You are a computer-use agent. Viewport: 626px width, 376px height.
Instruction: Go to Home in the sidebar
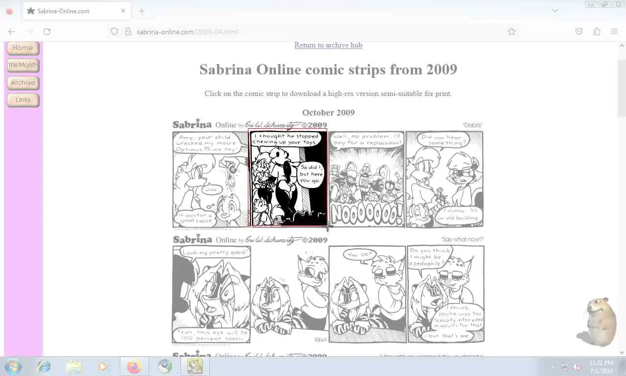tap(23, 48)
